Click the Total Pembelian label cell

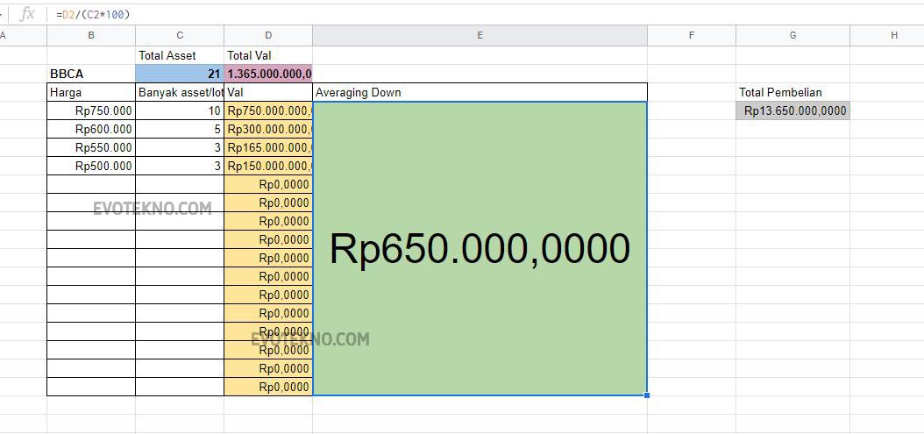click(793, 92)
